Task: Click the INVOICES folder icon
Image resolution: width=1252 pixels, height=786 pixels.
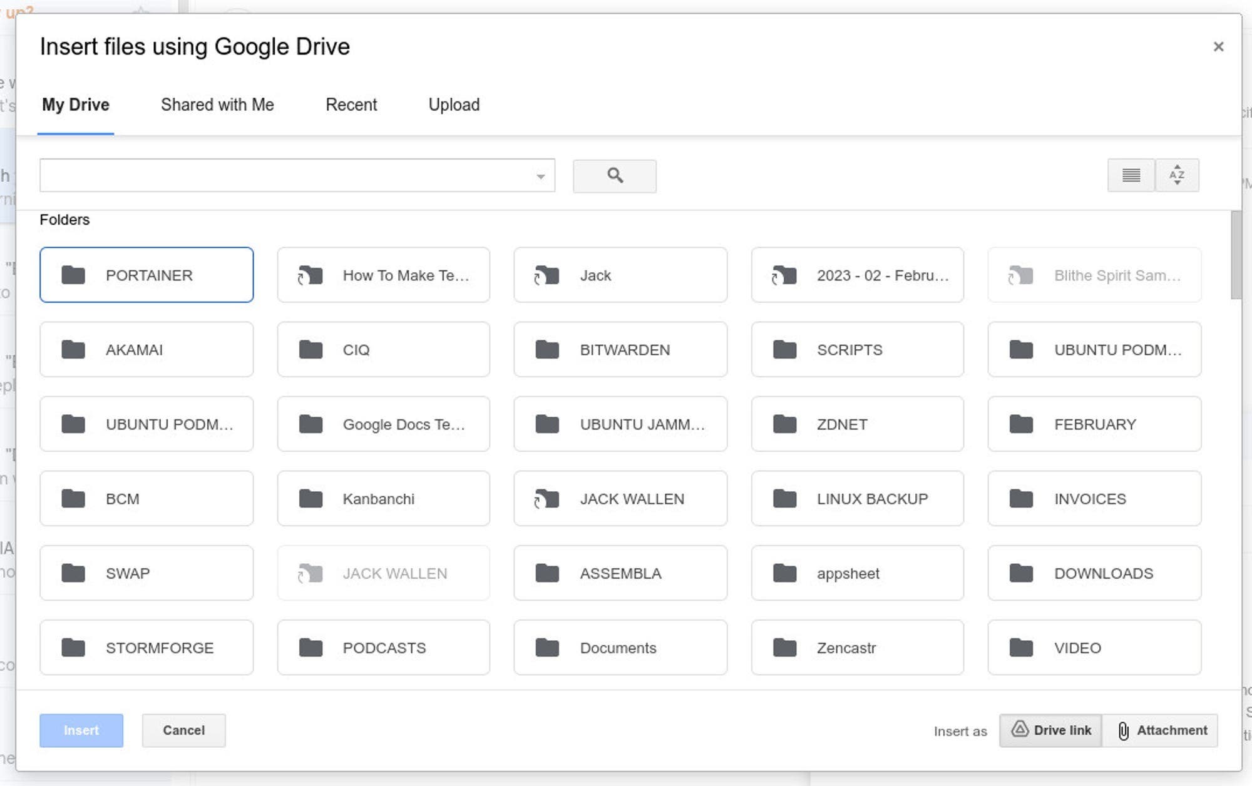Action: tap(1021, 498)
